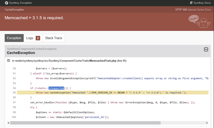Click the Logs count badge showing 2

click(38, 38)
